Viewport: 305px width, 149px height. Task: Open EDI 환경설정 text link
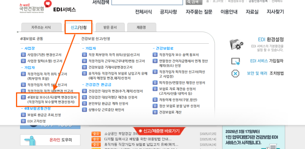click(x=271, y=40)
